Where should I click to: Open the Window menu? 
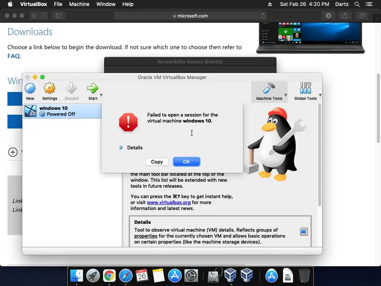click(x=106, y=4)
